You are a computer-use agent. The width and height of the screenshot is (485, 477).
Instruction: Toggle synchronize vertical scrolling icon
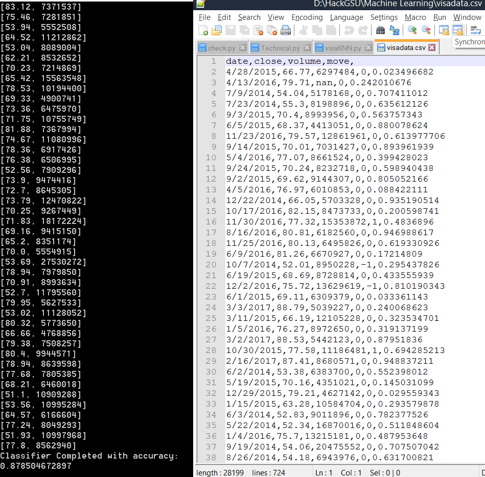tap(444, 30)
